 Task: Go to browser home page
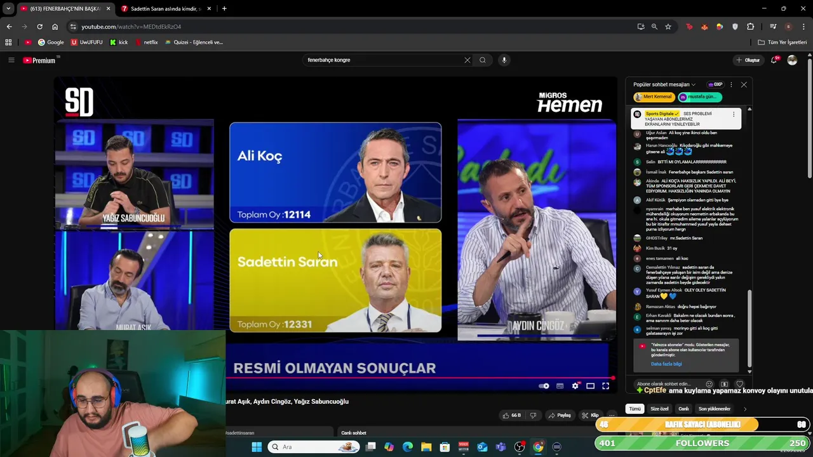coord(55,27)
